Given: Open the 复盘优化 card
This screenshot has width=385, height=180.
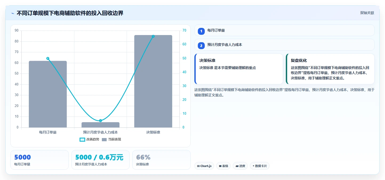Looking at the screenshot, I should [x=330, y=69].
